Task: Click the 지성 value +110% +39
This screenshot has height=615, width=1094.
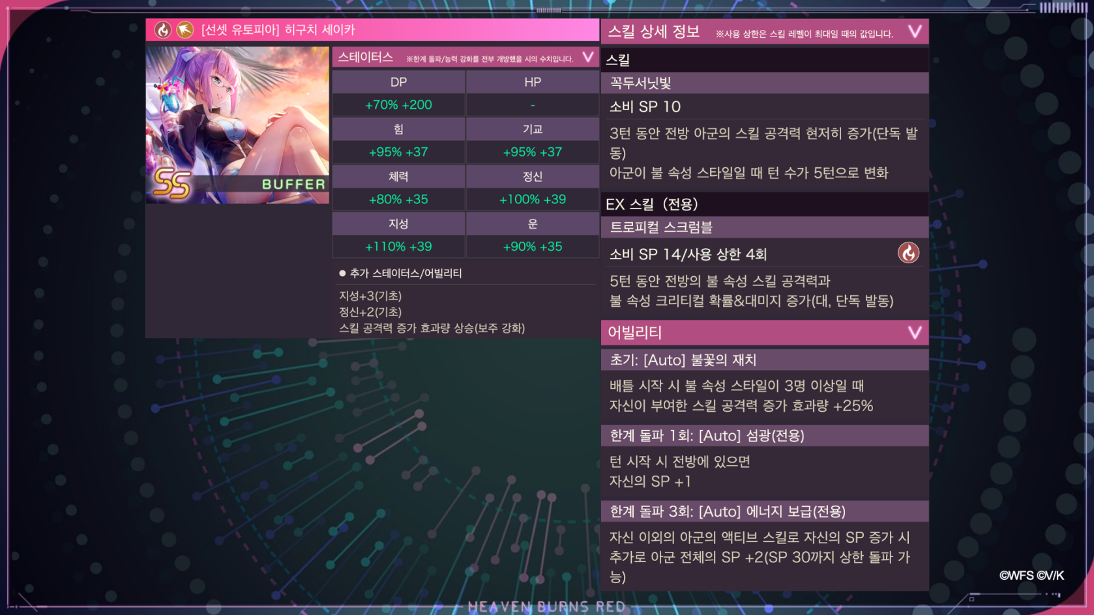Action: (x=398, y=247)
